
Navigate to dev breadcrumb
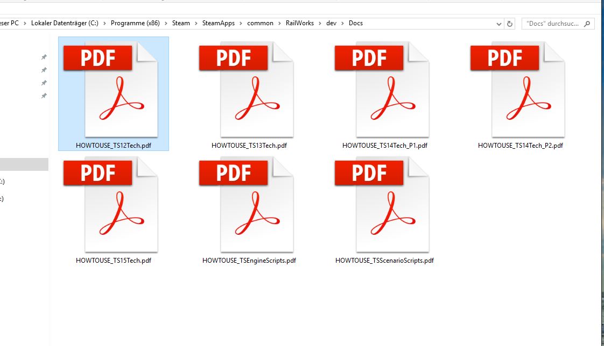click(x=331, y=23)
